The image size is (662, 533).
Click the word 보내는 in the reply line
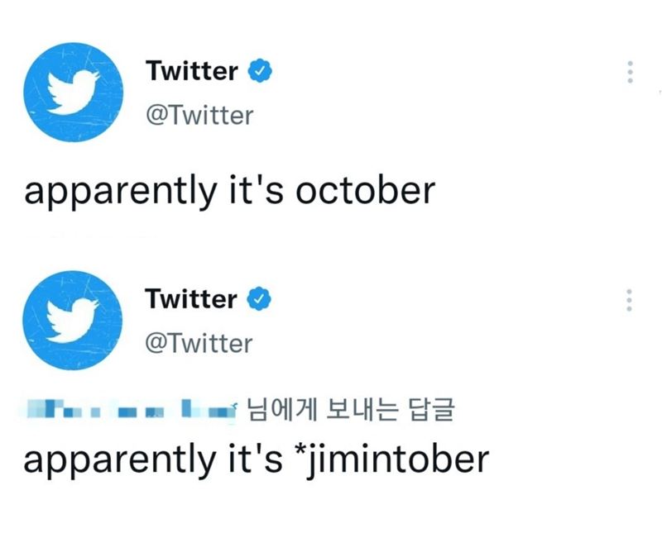(x=362, y=409)
